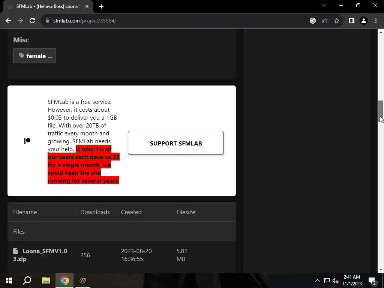Click the Files section row
This screenshot has width=384, height=288.
pyautogui.click(x=122, y=231)
